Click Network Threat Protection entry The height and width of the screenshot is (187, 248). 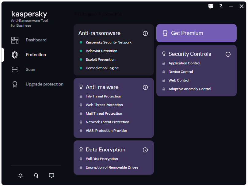tap(107, 122)
